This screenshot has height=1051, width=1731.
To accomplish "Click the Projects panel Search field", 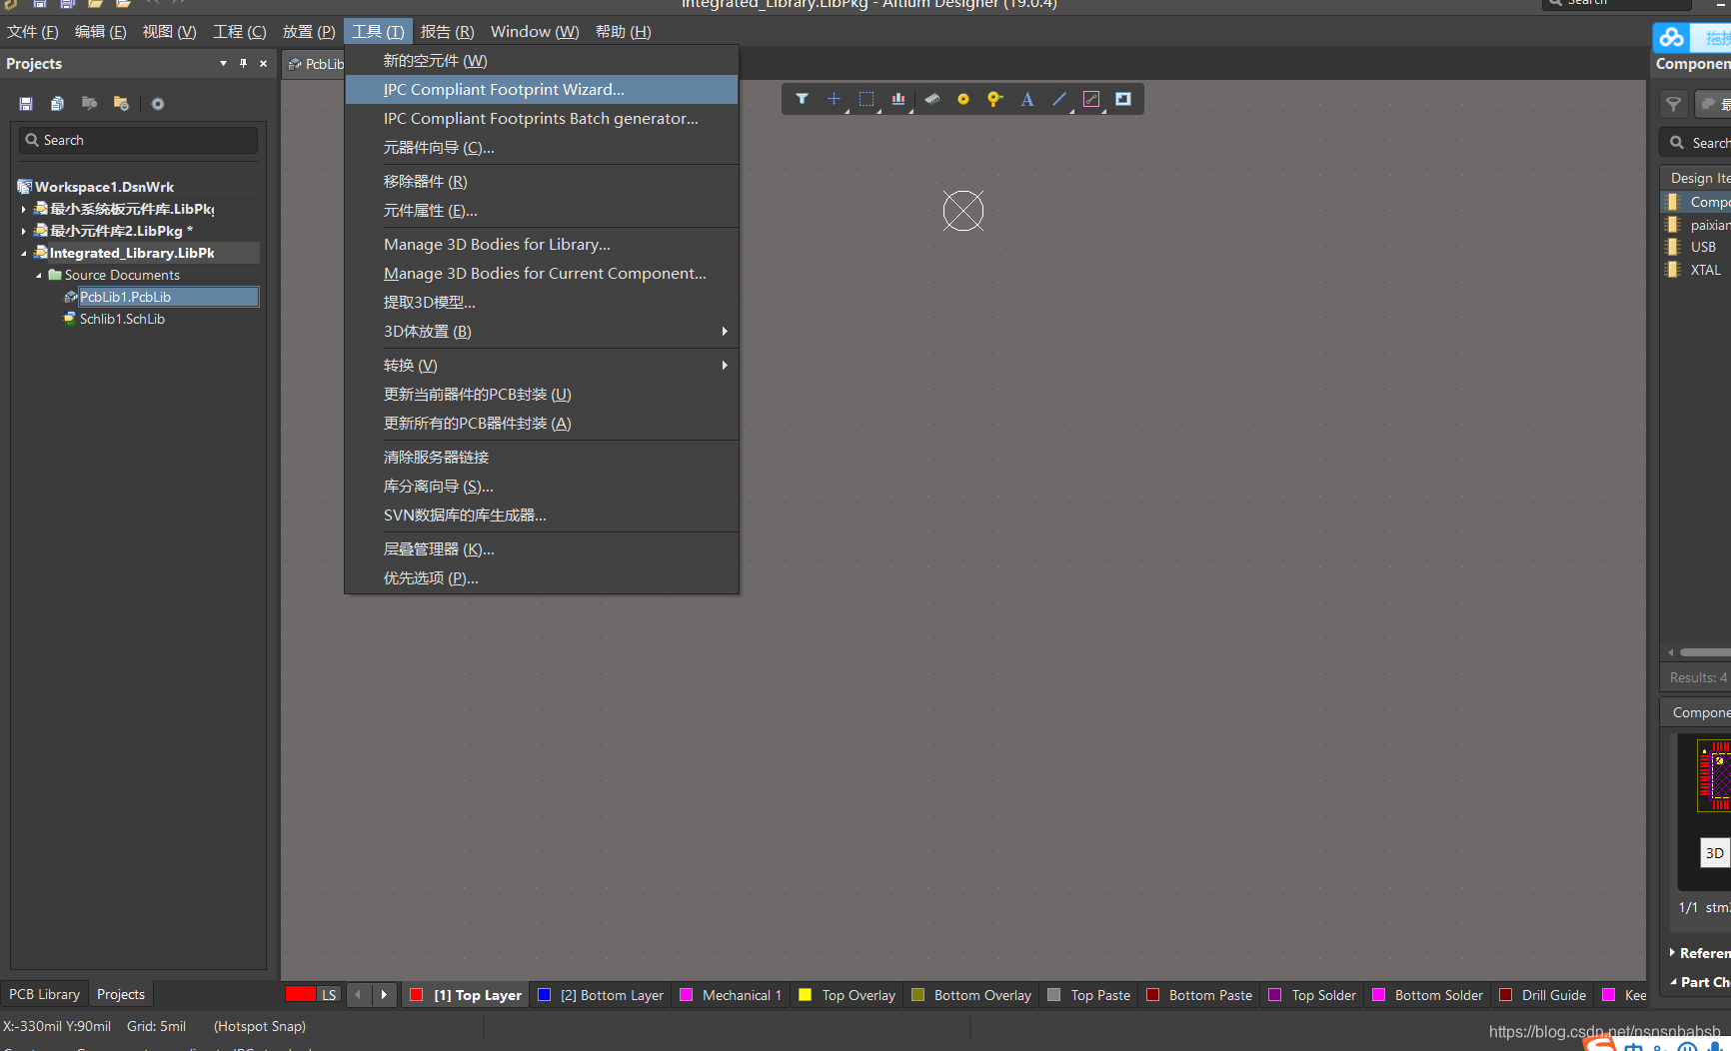I will tap(138, 140).
